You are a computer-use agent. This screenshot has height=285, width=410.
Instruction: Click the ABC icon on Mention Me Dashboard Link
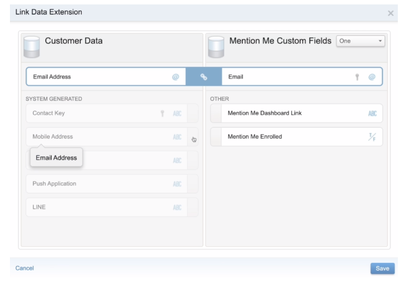(372, 113)
